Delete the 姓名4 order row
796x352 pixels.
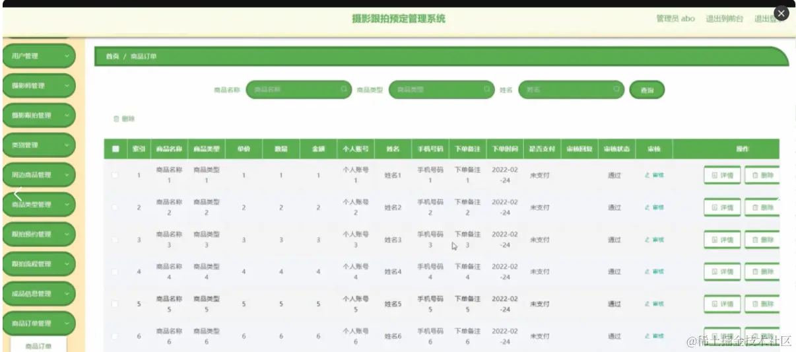click(762, 271)
